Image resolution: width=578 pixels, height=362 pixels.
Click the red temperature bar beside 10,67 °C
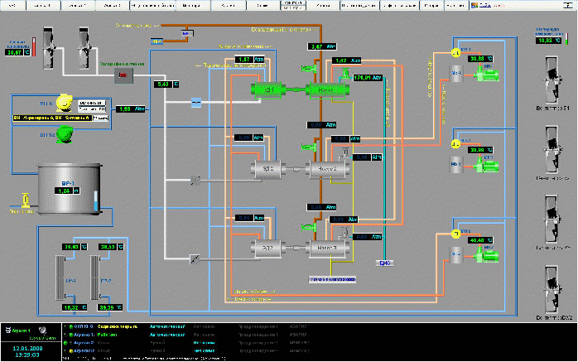tap(34, 47)
